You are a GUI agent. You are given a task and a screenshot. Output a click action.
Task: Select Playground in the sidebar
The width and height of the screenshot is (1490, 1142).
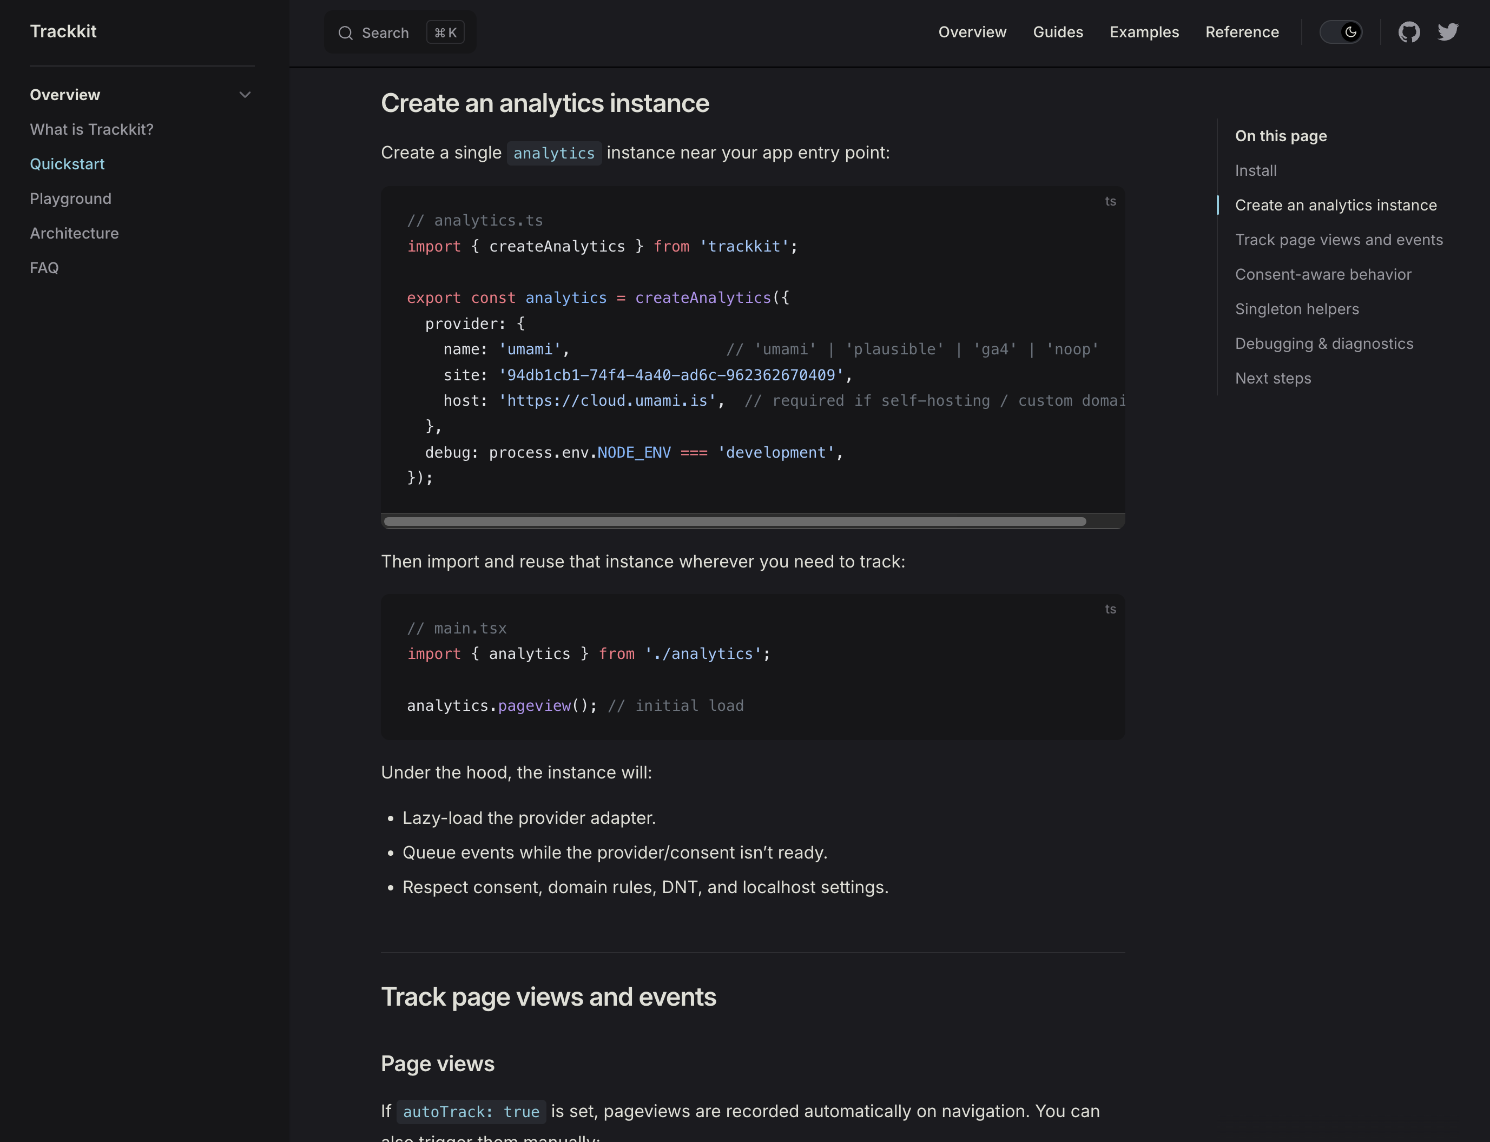coord(71,199)
